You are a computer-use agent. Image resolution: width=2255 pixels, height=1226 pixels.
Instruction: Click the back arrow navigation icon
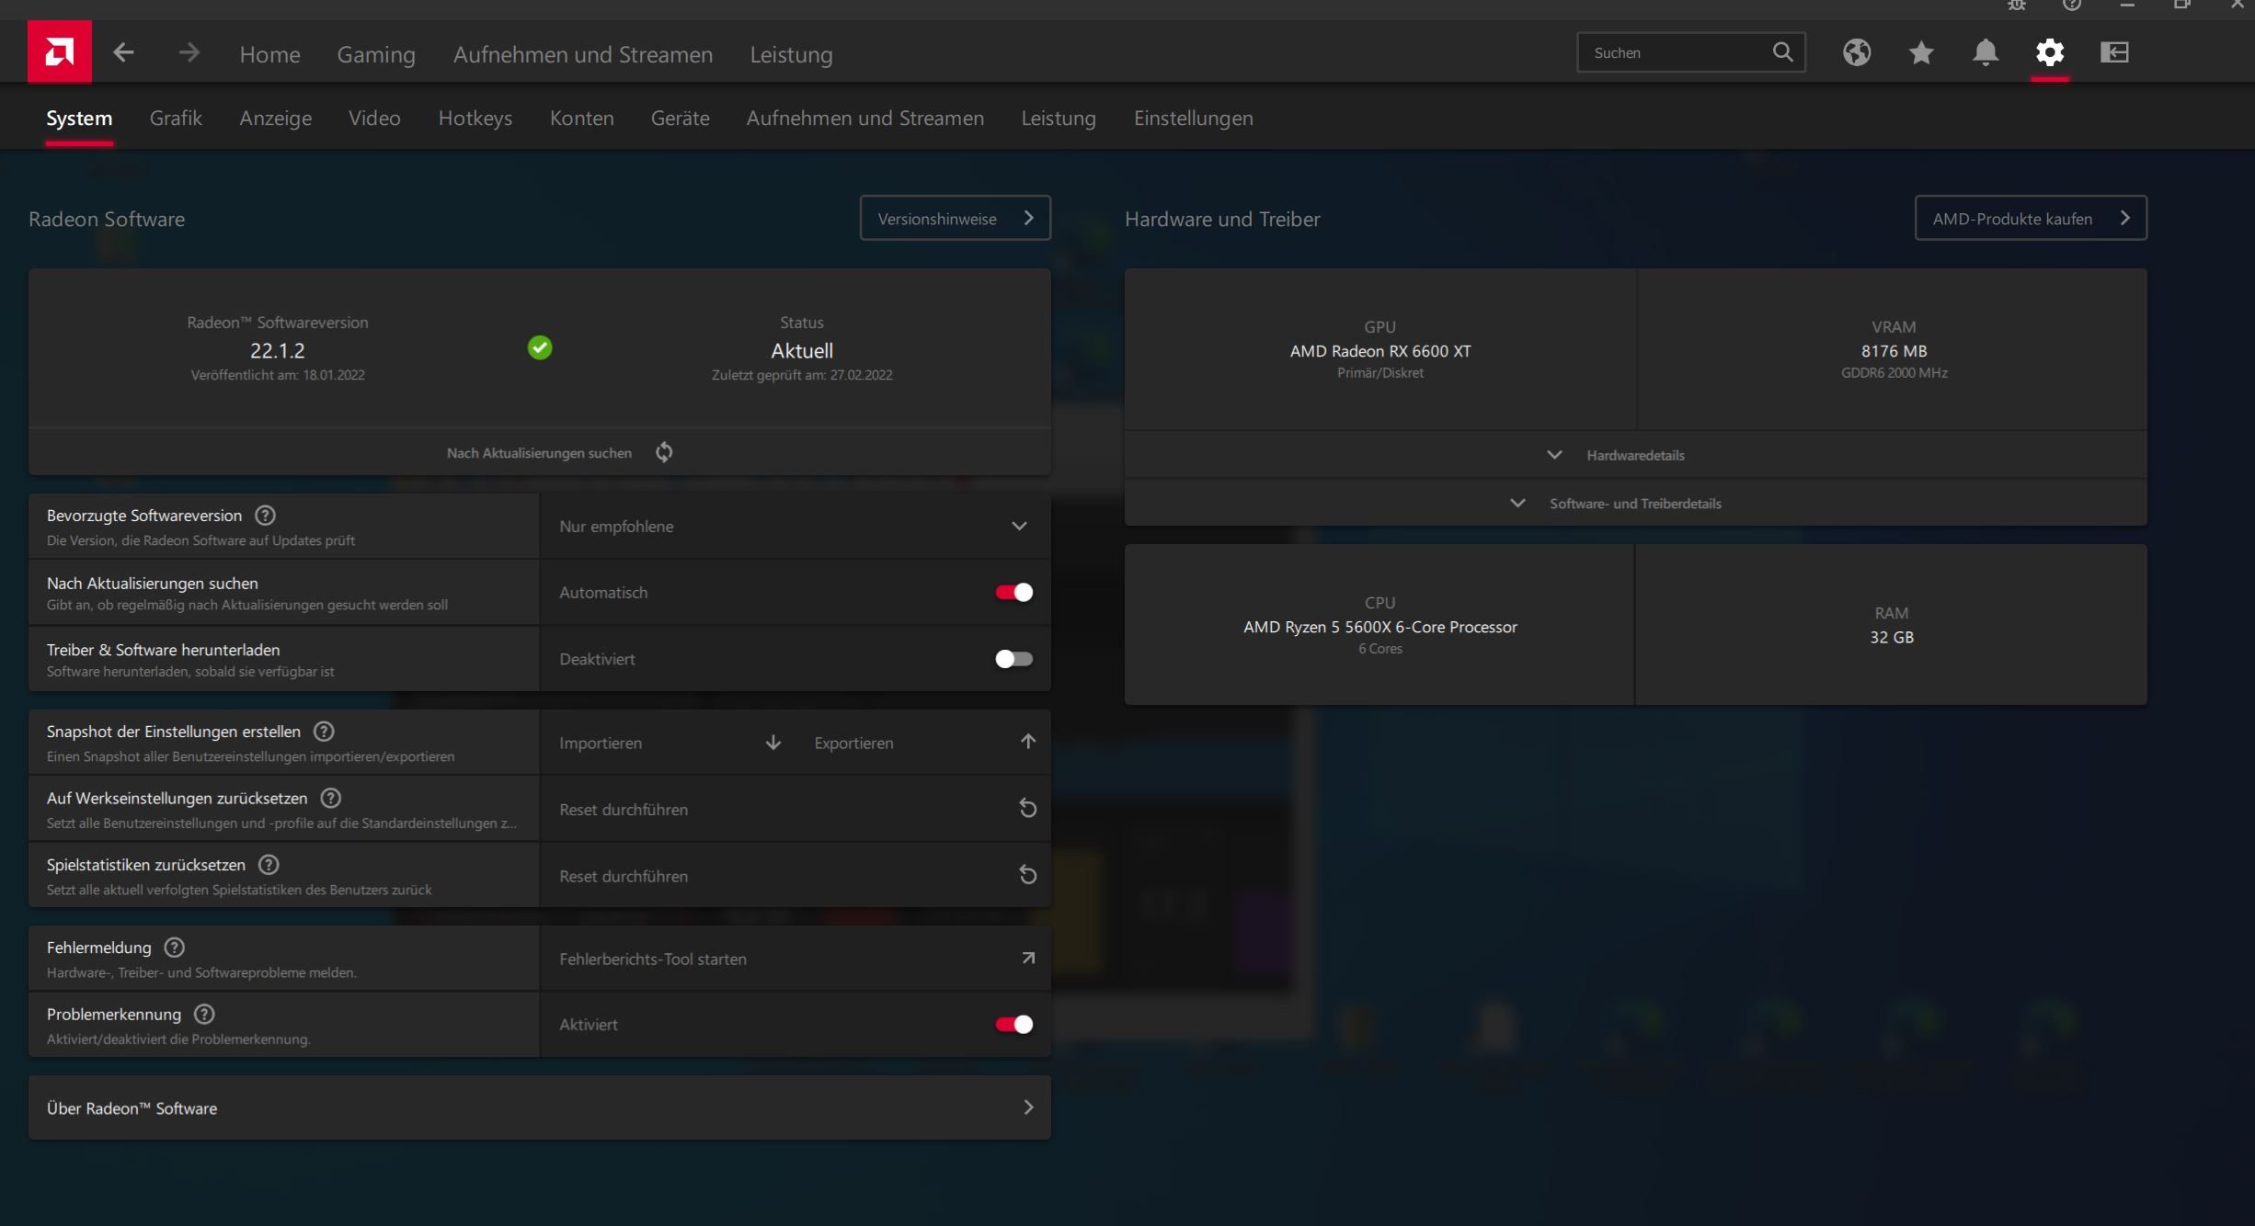pyautogui.click(x=123, y=53)
